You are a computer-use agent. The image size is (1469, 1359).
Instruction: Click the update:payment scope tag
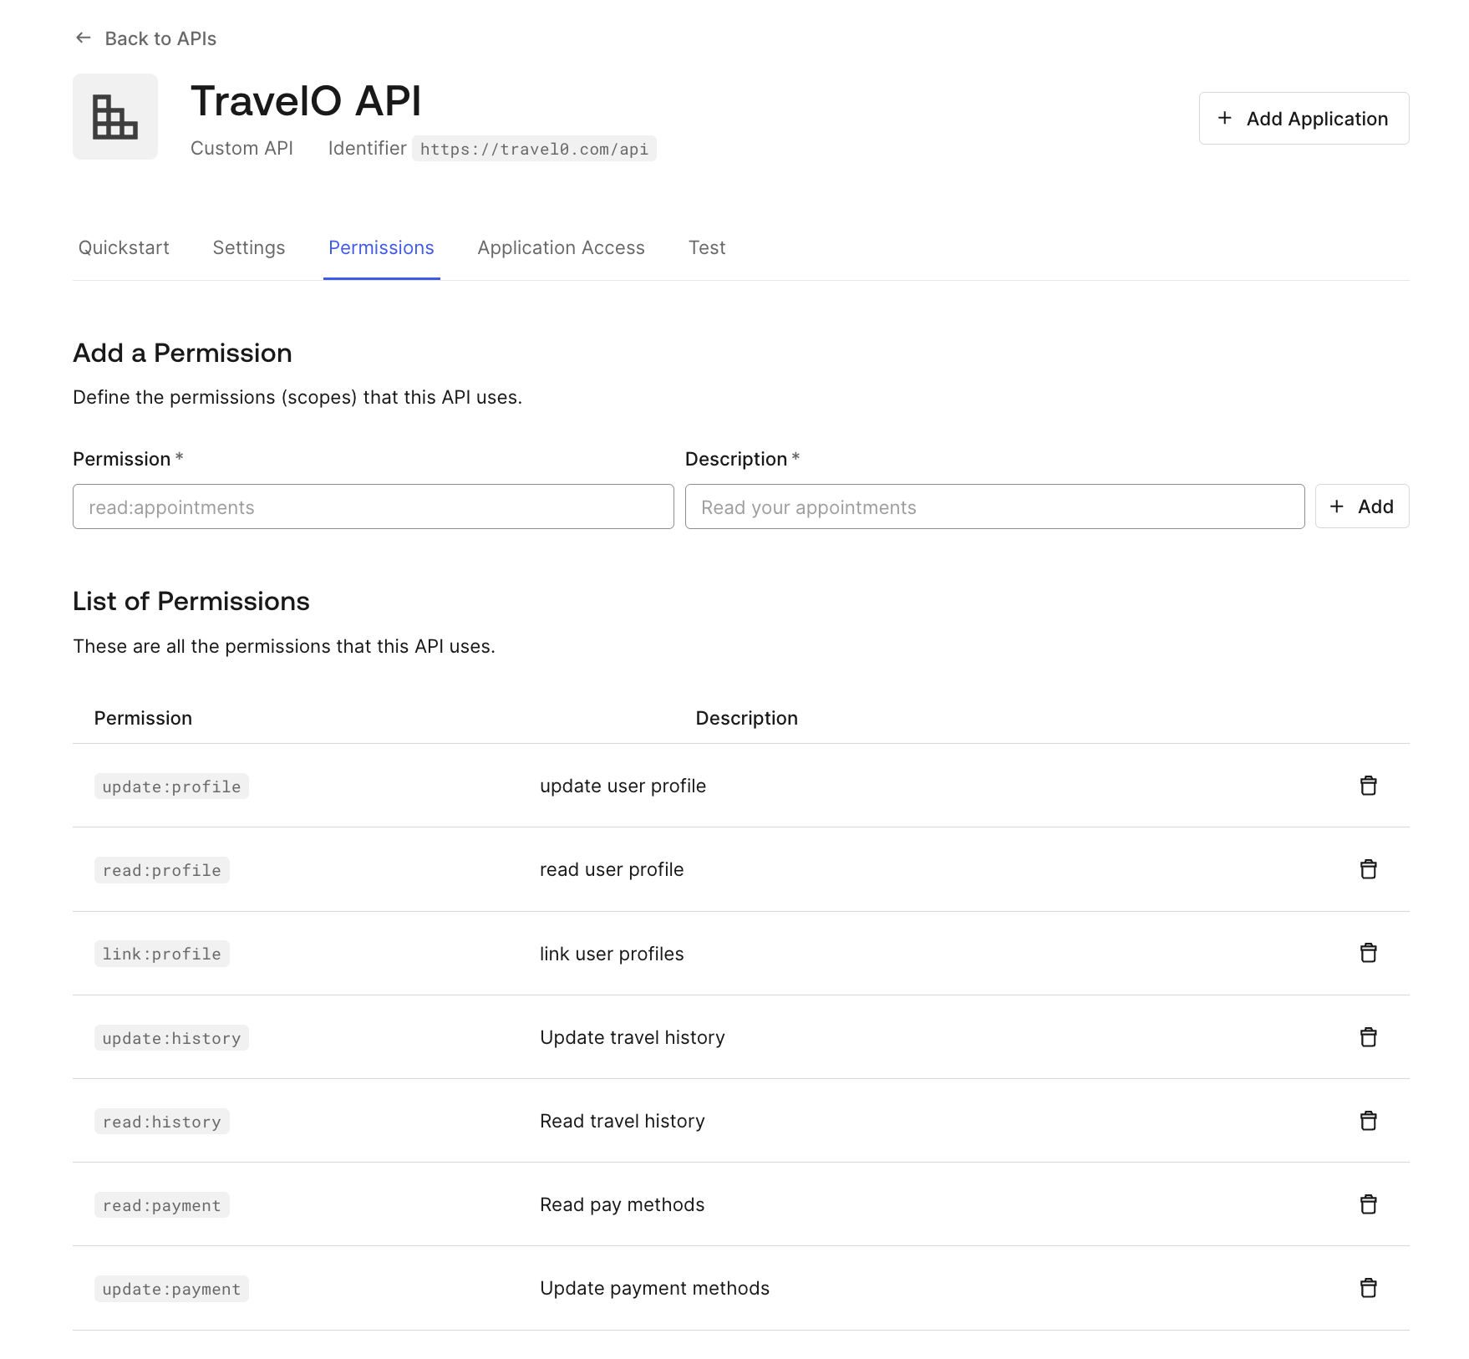[171, 1289]
